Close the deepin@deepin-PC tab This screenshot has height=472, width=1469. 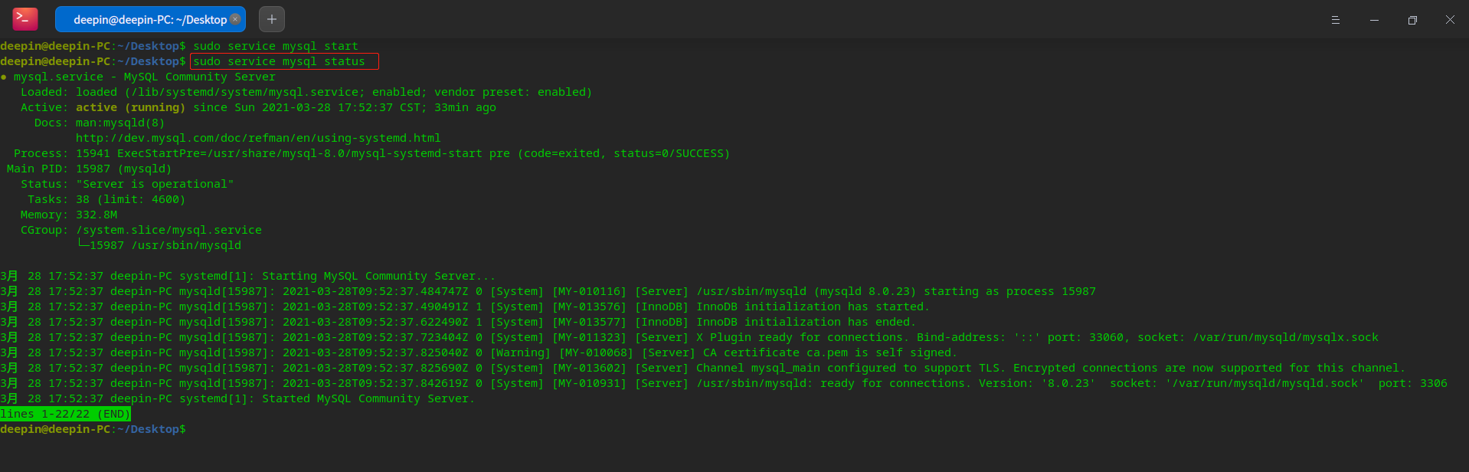pyautogui.click(x=235, y=19)
